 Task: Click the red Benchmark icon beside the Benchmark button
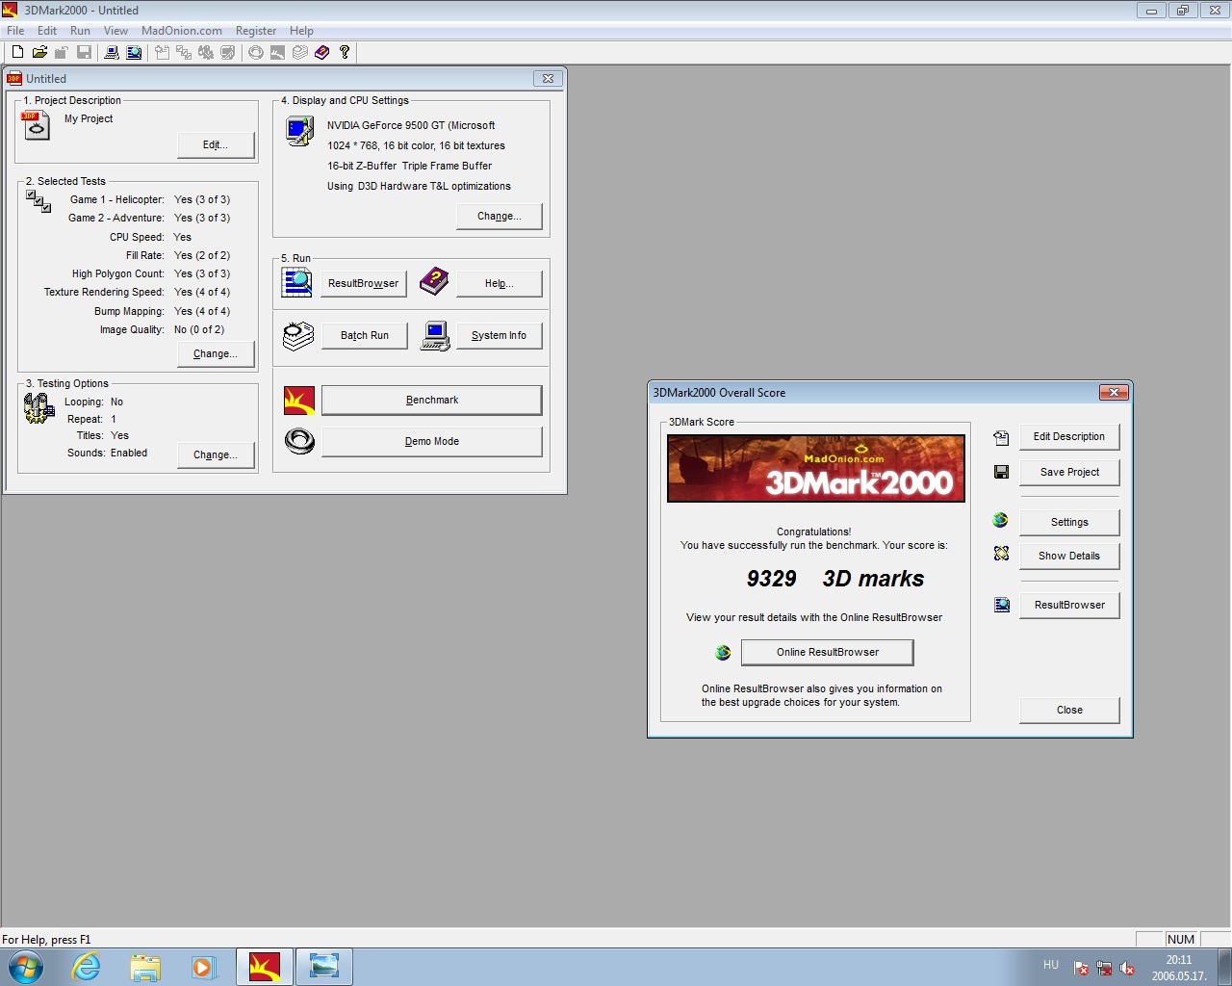coord(299,401)
